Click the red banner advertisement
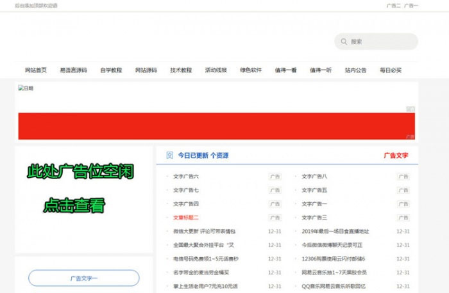The height and width of the screenshot is (293, 449). (x=217, y=126)
